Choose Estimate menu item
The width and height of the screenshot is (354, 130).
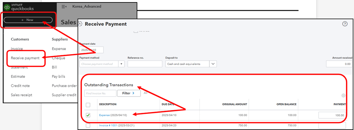[x=18, y=76]
